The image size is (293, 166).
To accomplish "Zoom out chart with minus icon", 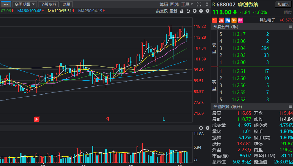I will point(201,11).
